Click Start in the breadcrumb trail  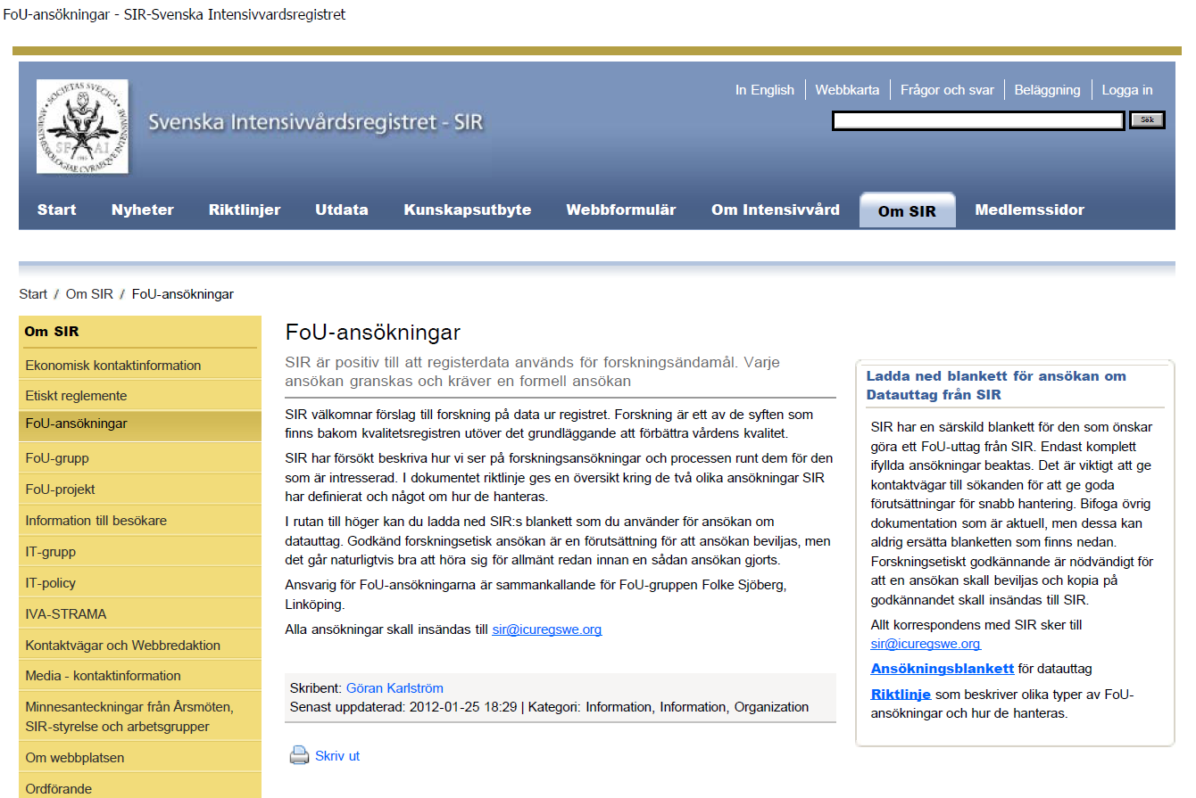point(33,294)
